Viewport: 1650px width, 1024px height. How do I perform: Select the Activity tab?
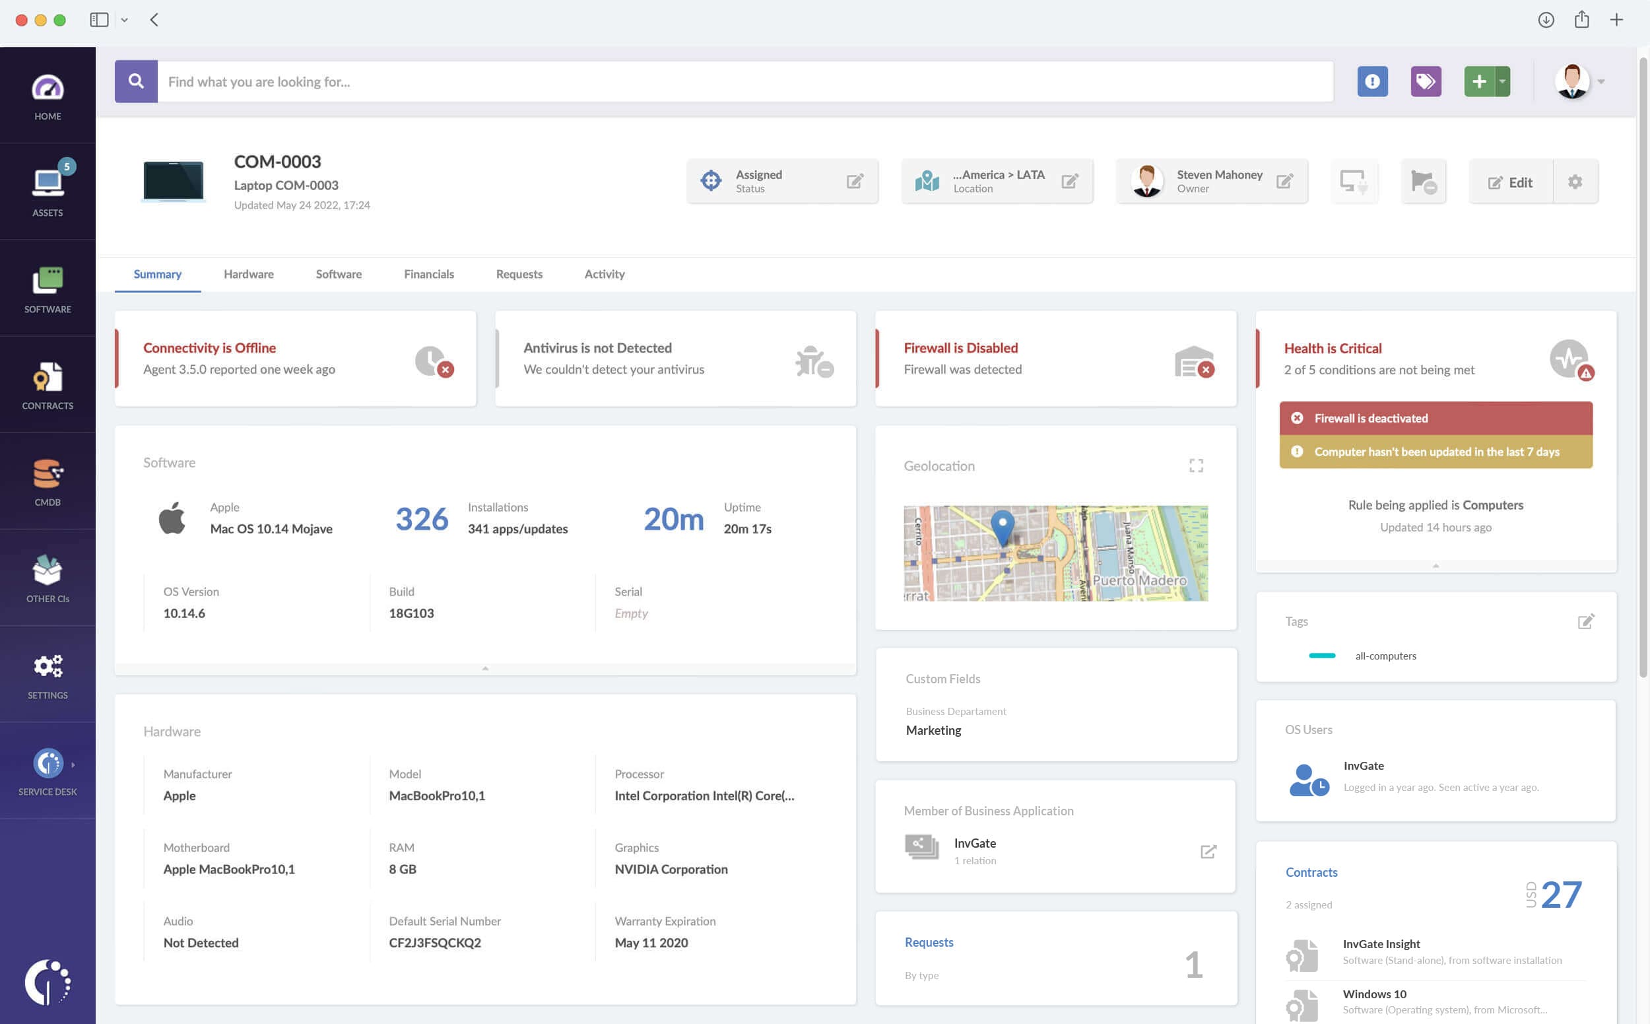point(604,274)
